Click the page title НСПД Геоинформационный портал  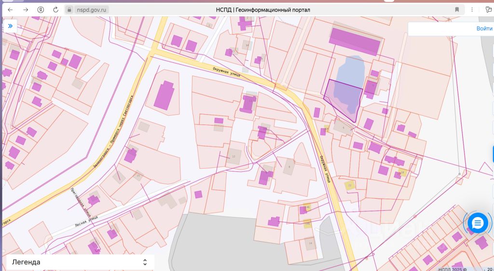click(263, 10)
